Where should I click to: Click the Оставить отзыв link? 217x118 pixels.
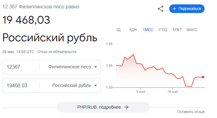[191, 112]
